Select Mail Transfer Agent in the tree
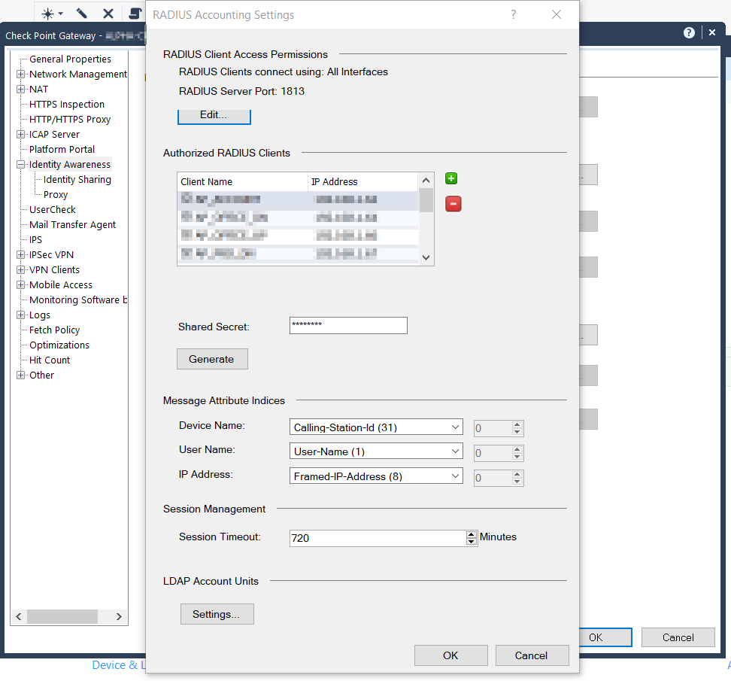Viewport: 731px width, 681px height. tap(72, 225)
